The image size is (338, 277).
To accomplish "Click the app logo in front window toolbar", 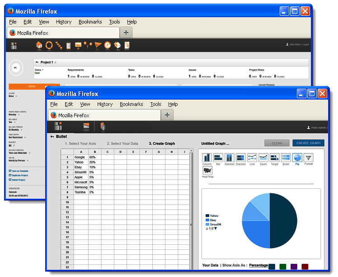I will point(58,126).
